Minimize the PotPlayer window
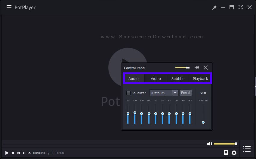The width and height of the screenshot is (256, 159). [x=223, y=8]
